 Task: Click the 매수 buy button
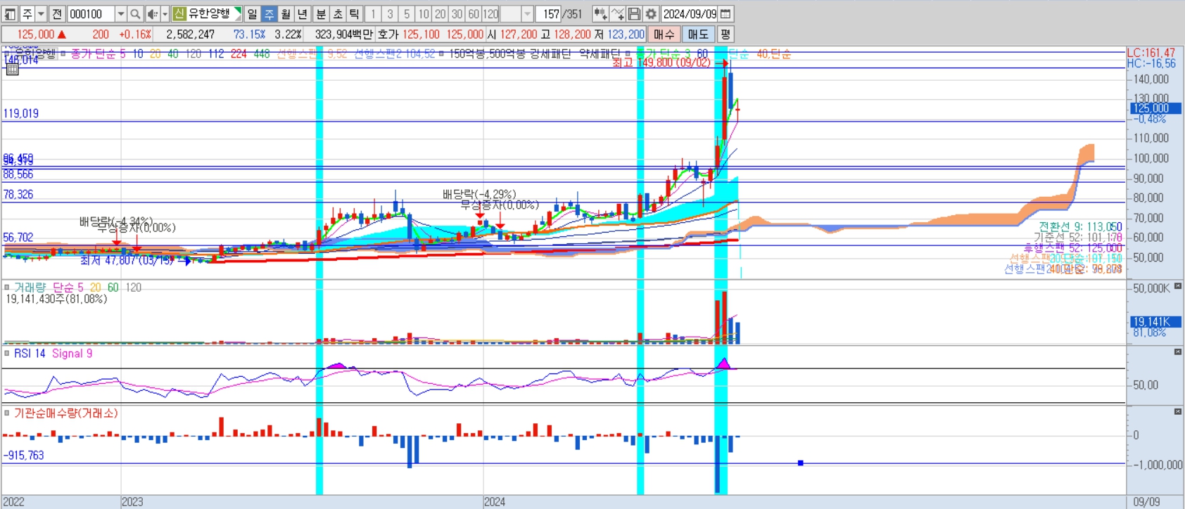coord(664,34)
